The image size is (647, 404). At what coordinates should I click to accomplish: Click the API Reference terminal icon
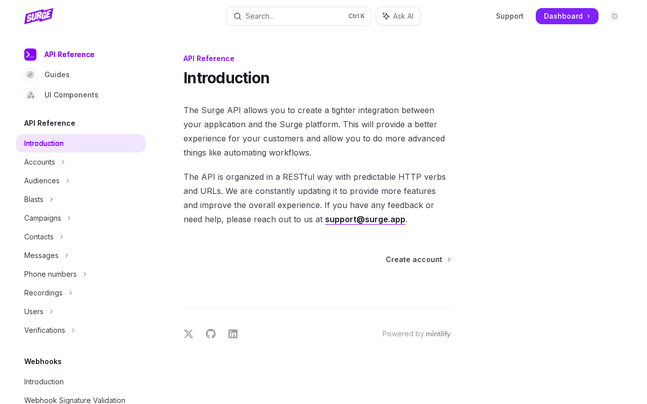click(30, 55)
